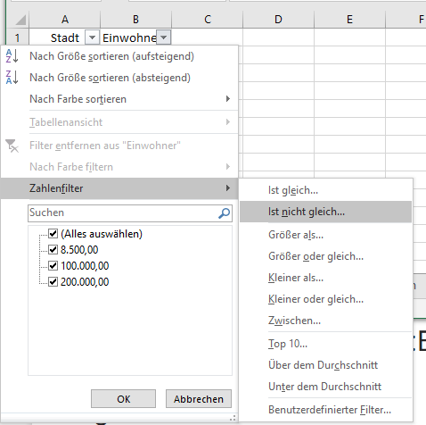Open the Einwohner column filter dropdown
426x425 pixels.
pos(164,37)
